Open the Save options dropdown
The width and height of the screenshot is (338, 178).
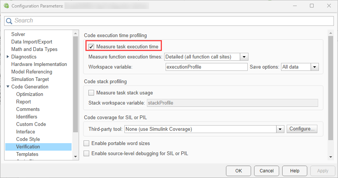point(314,67)
